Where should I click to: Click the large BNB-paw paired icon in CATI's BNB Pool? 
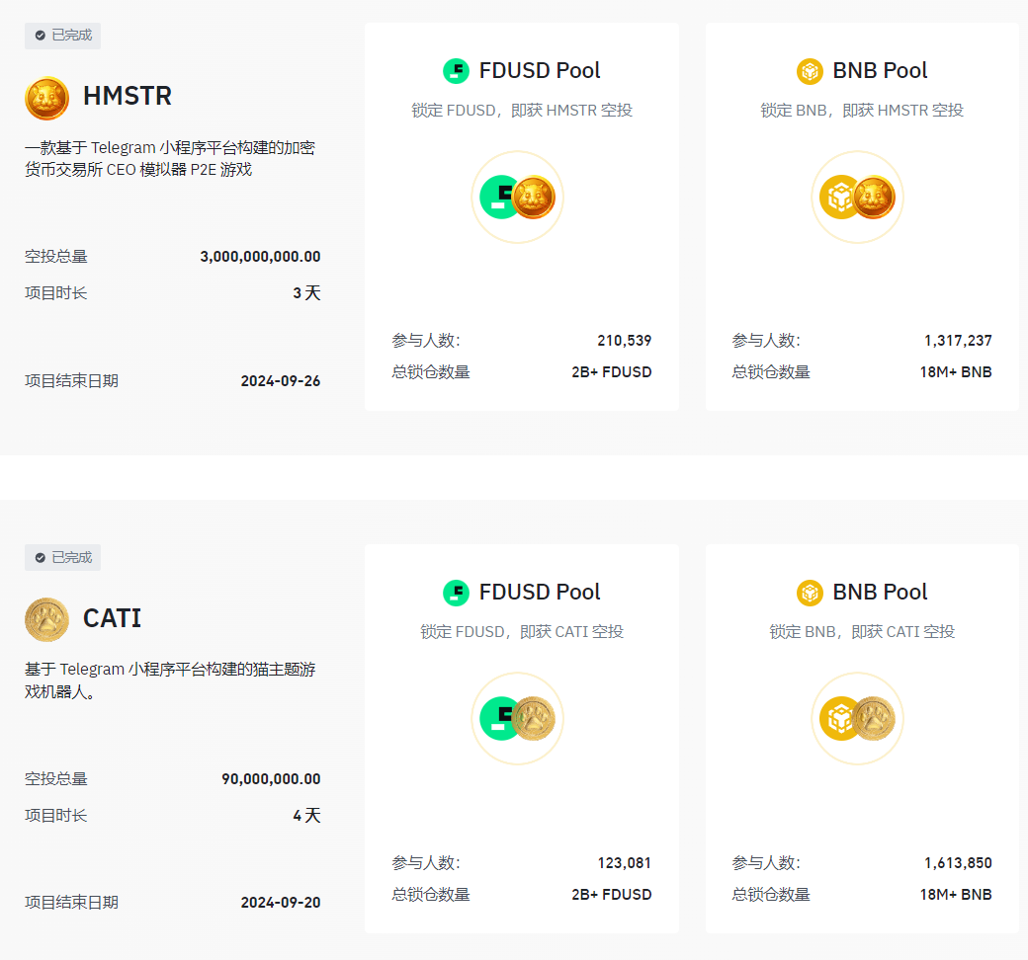(x=858, y=719)
